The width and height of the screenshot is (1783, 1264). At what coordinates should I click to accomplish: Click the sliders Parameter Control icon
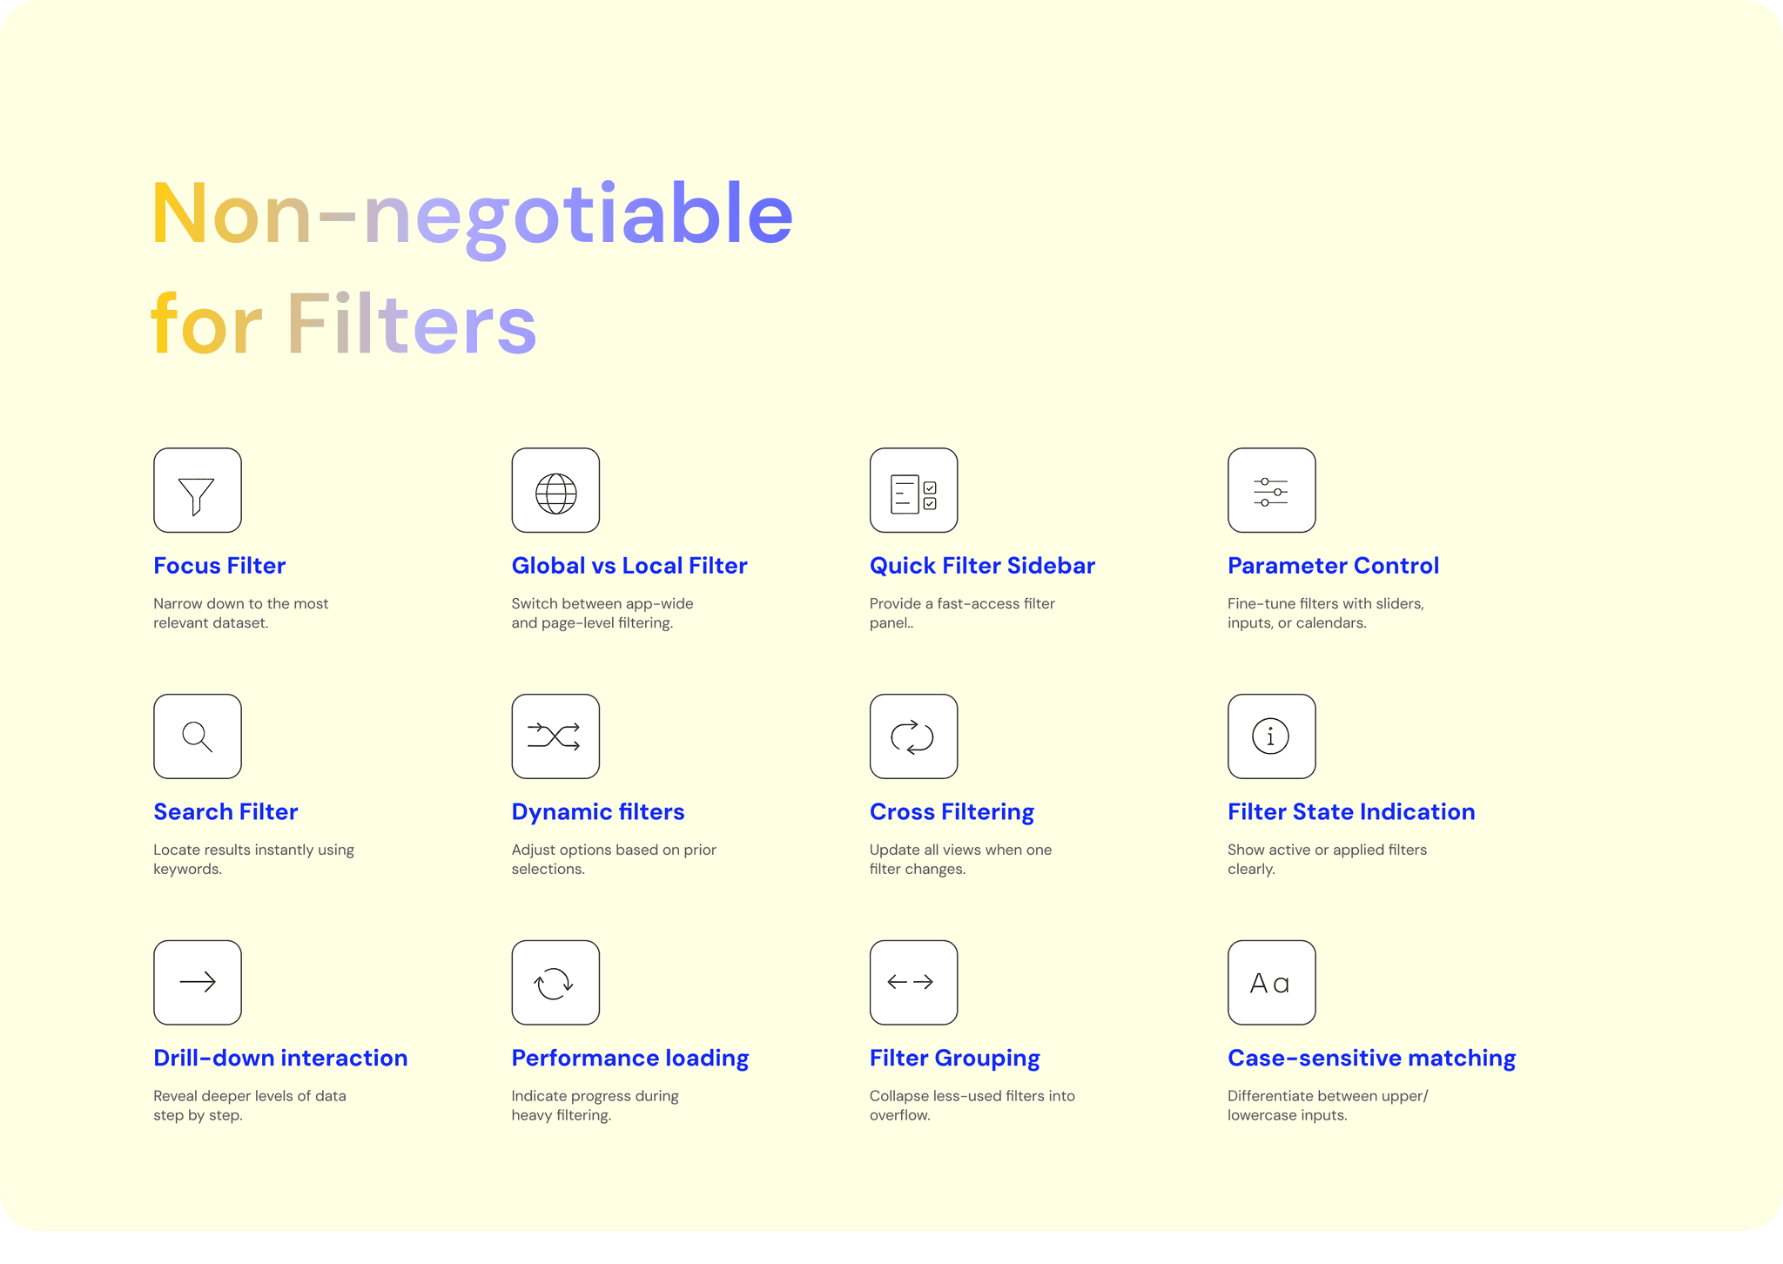pos(1271,490)
